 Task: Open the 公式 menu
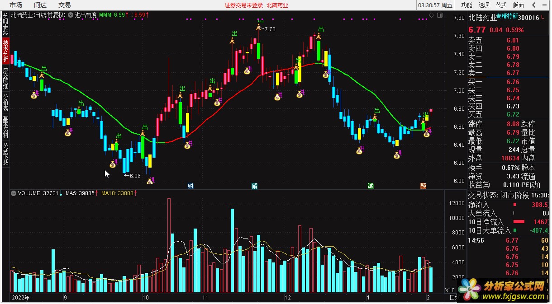[501, 5]
